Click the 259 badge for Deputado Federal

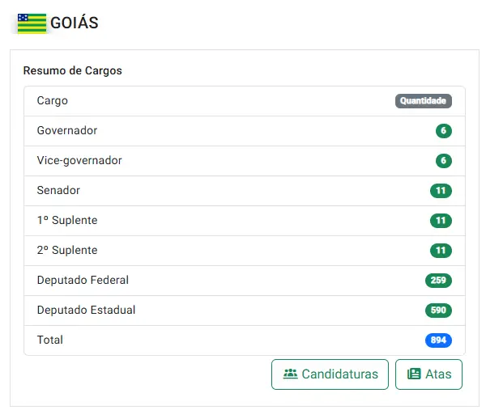pyautogui.click(x=438, y=281)
